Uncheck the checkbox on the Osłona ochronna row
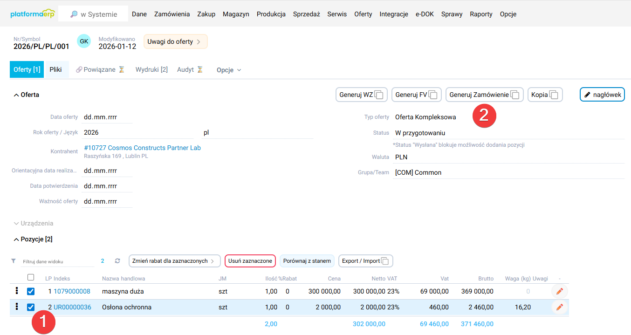The height and width of the screenshot is (335, 631). click(x=31, y=307)
